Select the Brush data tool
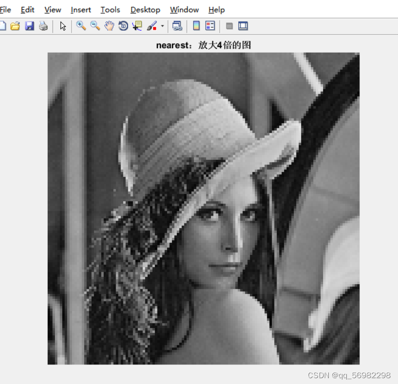 152,26
